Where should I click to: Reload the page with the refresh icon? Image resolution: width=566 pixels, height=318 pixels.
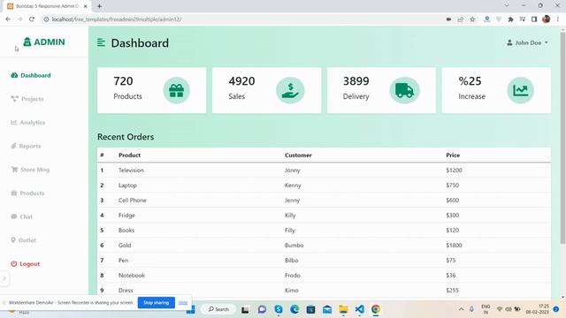click(32, 19)
